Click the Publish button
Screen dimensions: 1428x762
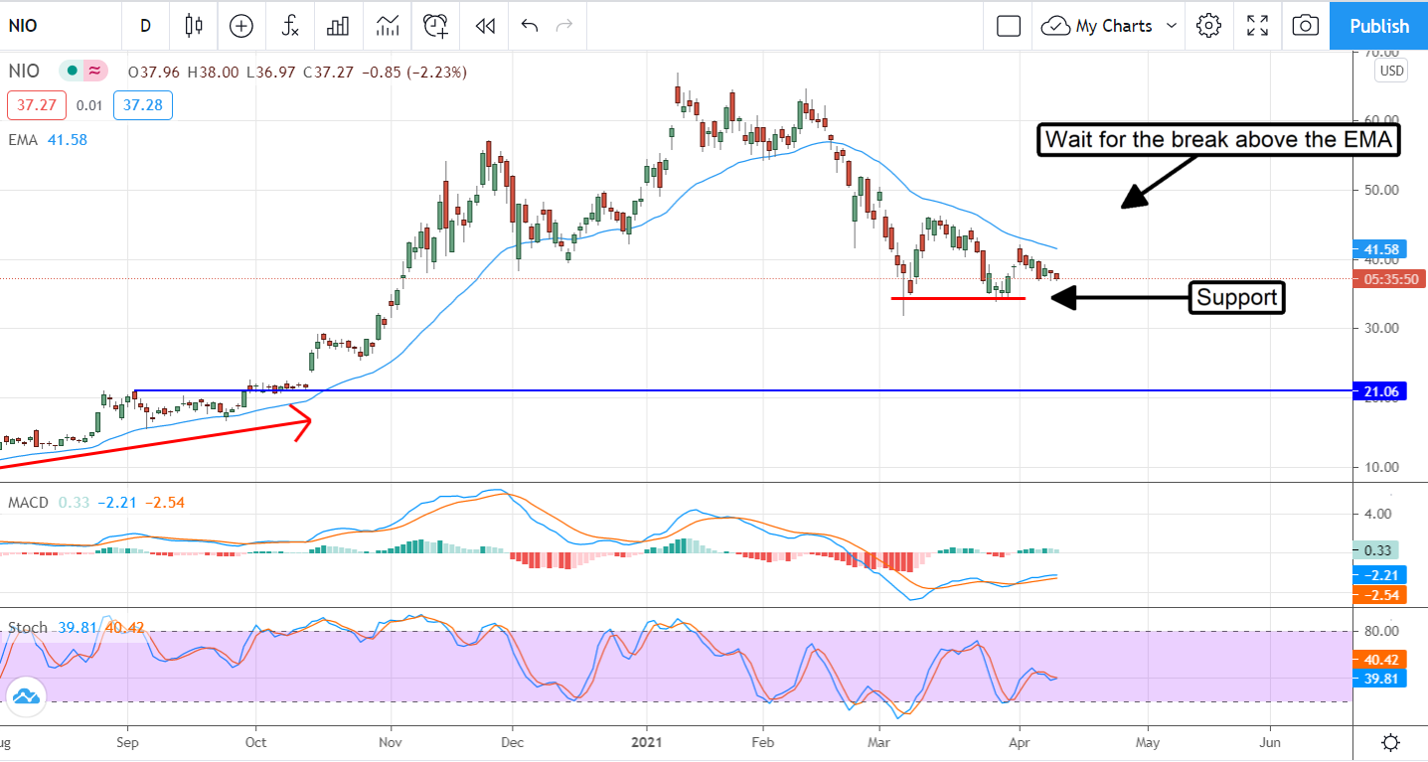pyautogui.click(x=1379, y=26)
